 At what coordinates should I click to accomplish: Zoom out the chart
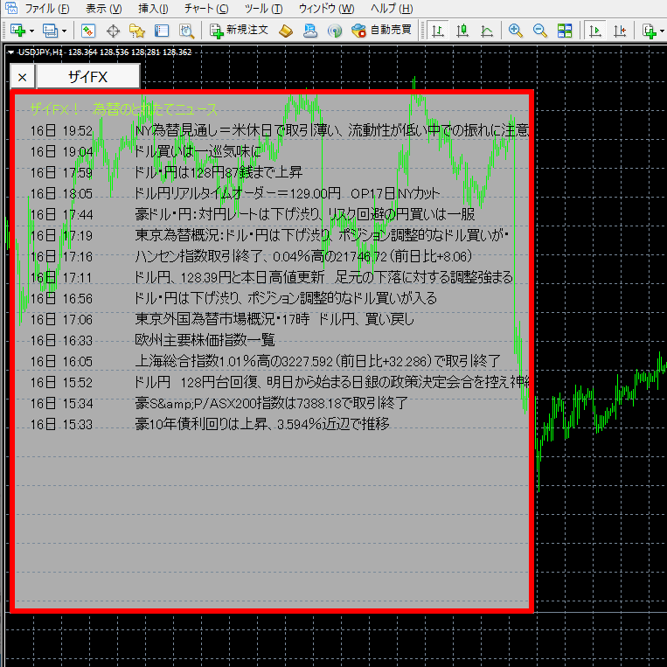[540, 31]
